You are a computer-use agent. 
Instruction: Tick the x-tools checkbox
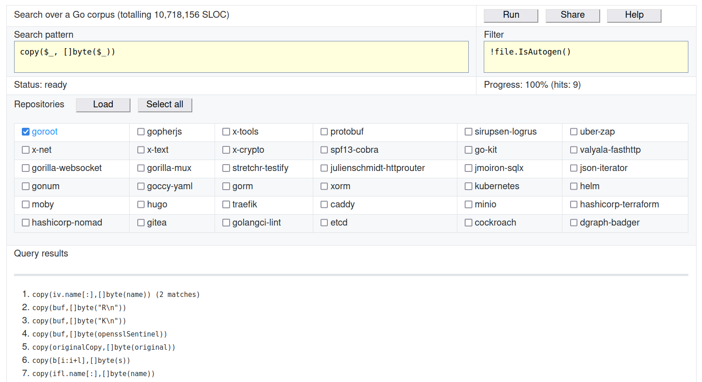pos(226,132)
